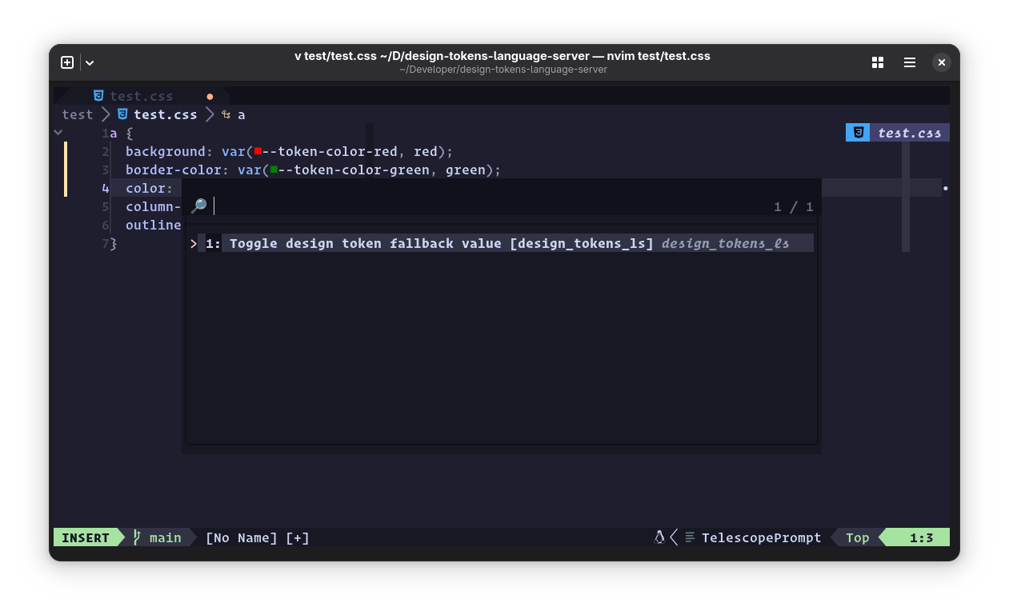
Task: Click the lines icon left of TelescopePrompt
Action: click(x=690, y=537)
